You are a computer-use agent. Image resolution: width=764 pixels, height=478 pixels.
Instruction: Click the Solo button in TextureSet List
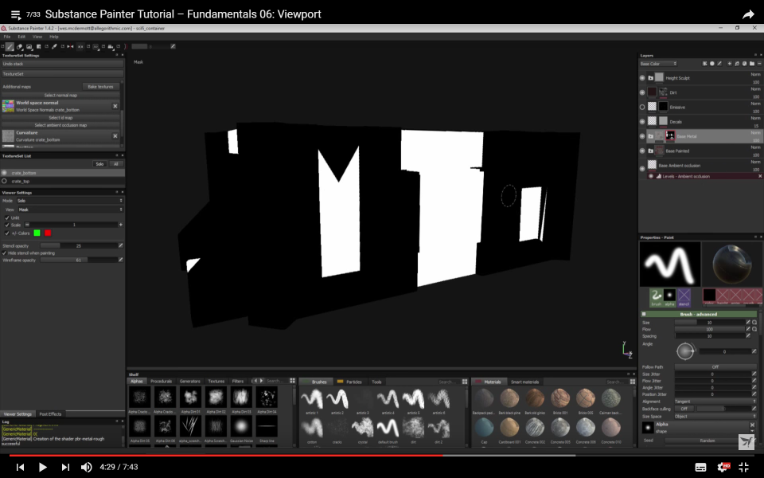tap(99, 164)
